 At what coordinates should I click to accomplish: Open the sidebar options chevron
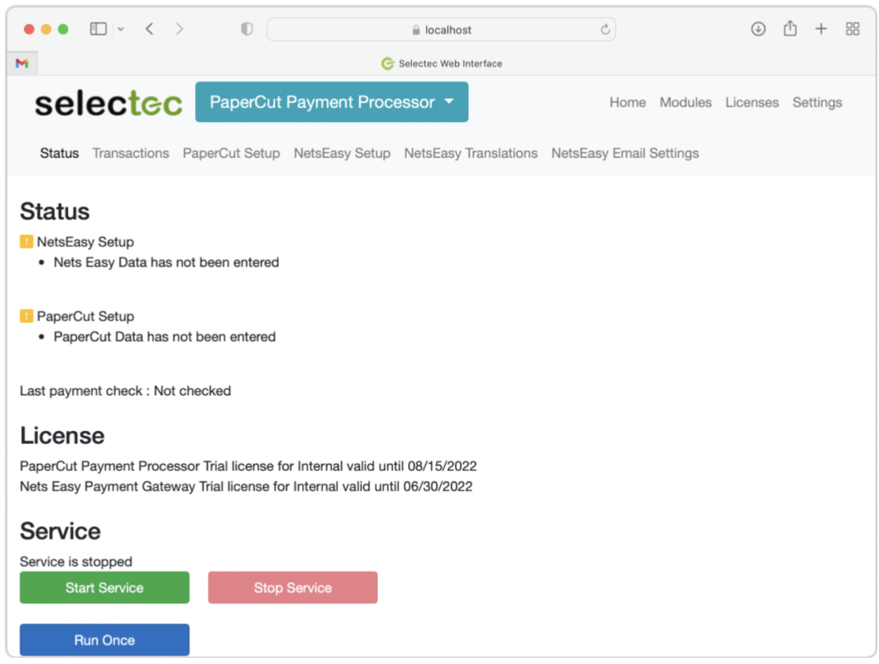click(x=121, y=29)
